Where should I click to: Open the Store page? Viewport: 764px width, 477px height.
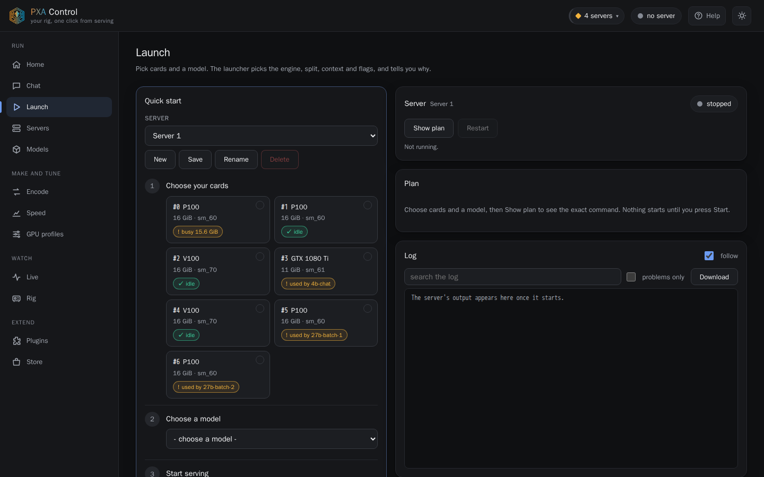(x=59, y=362)
